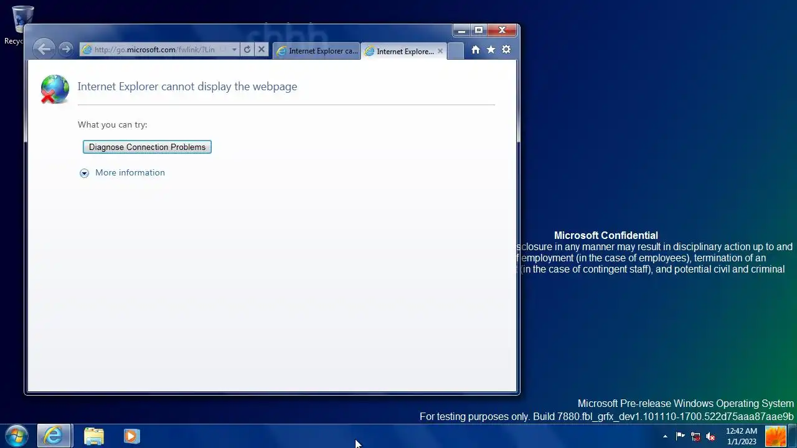Open address bar autocomplete dropdown arrow
This screenshot has width=797, height=448.
[x=234, y=50]
